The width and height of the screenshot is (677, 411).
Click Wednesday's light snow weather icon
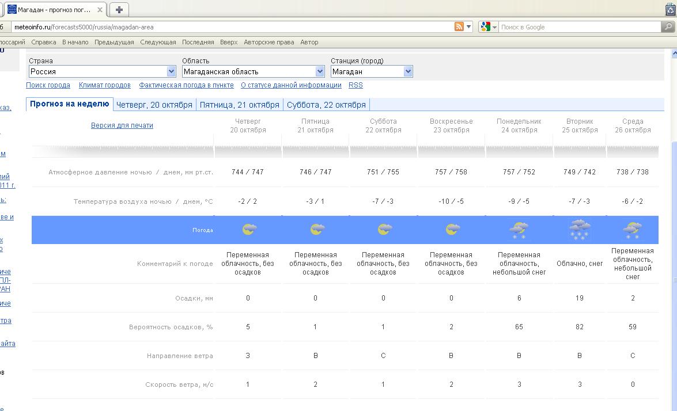point(632,230)
